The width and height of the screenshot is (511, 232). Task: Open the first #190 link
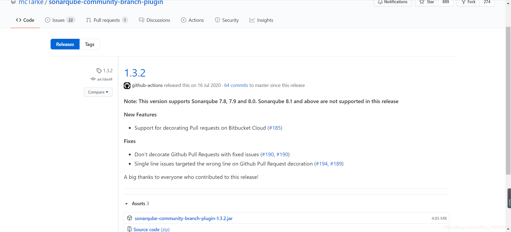point(268,154)
